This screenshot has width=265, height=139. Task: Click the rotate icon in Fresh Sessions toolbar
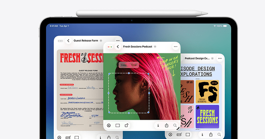tap(126, 125)
